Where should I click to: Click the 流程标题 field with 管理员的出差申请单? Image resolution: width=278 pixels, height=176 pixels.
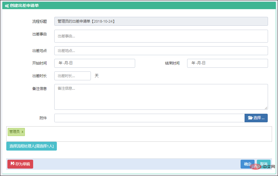click(x=161, y=21)
